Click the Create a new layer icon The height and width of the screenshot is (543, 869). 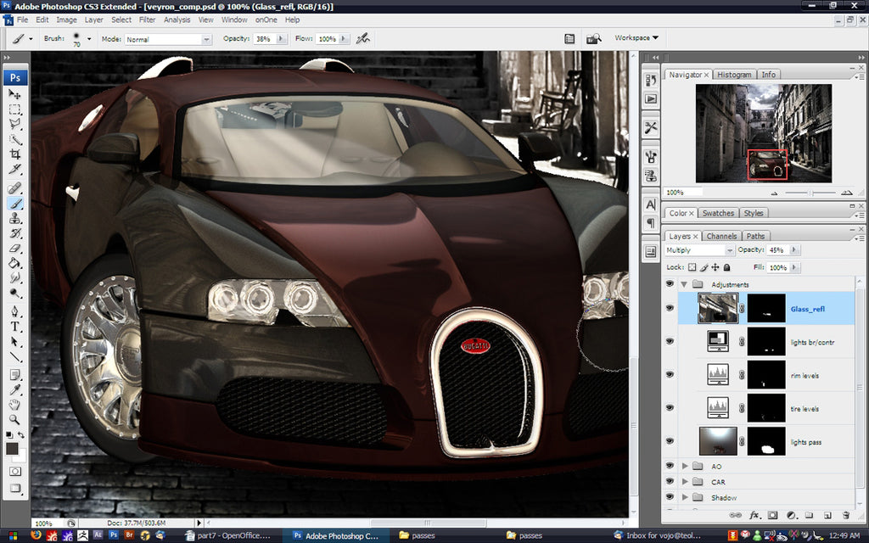pyautogui.click(x=827, y=515)
